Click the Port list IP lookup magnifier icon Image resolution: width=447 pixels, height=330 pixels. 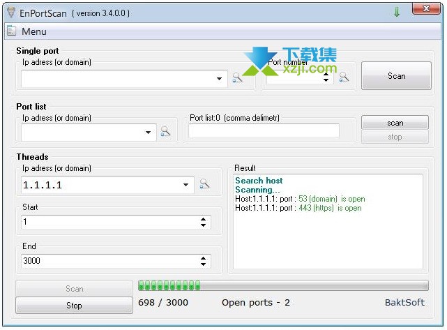tap(166, 131)
